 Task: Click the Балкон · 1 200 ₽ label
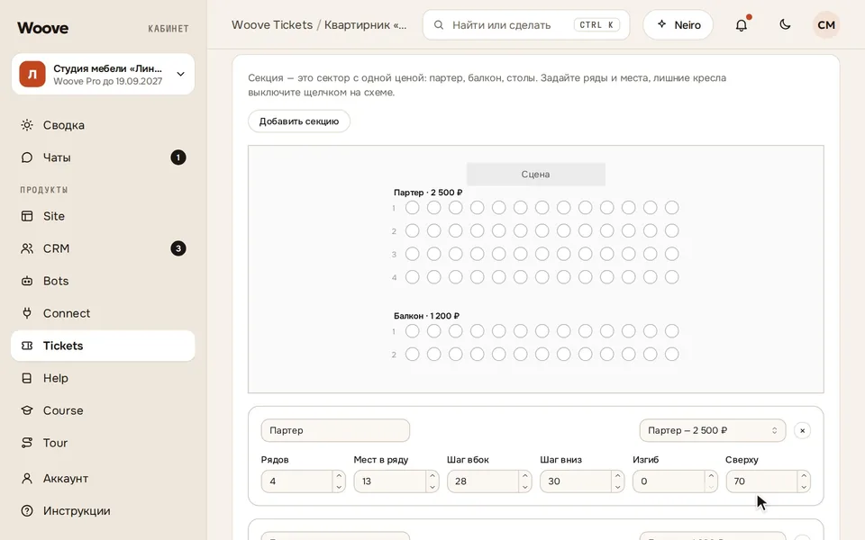pos(426,316)
